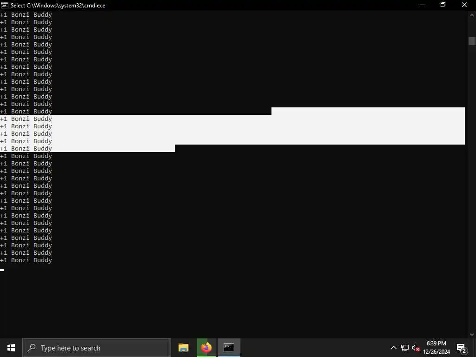
Task: Open the network tray icon
Action: click(405, 348)
